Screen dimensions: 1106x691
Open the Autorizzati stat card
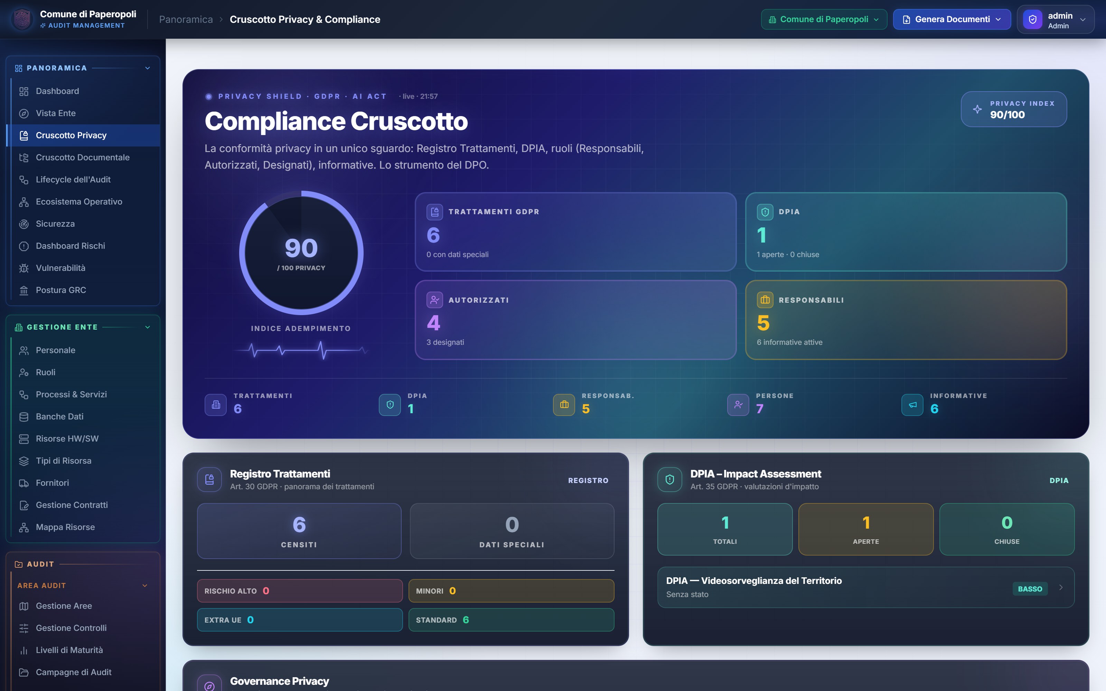pyautogui.click(x=575, y=320)
